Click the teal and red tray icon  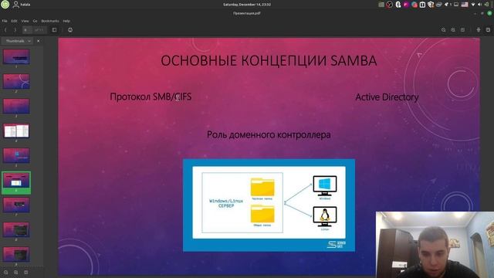click(414, 5)
